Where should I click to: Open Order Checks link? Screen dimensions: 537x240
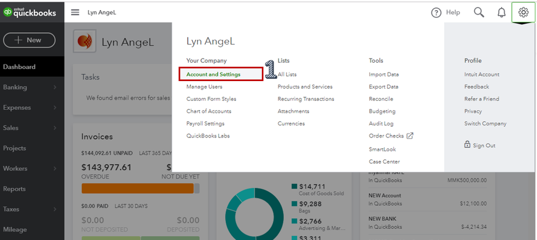[x=386, y=136]
